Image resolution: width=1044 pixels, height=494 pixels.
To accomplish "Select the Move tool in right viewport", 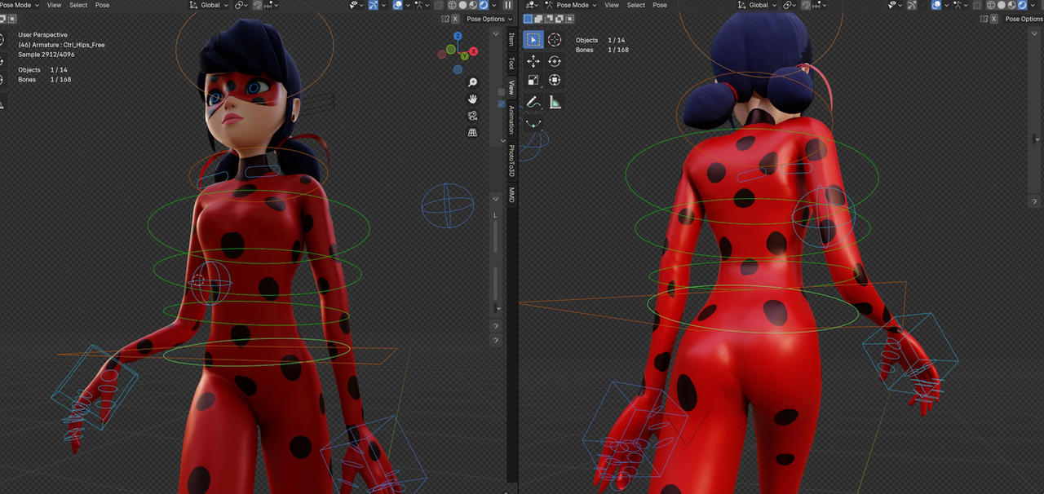I will click(x=533, y=61).
